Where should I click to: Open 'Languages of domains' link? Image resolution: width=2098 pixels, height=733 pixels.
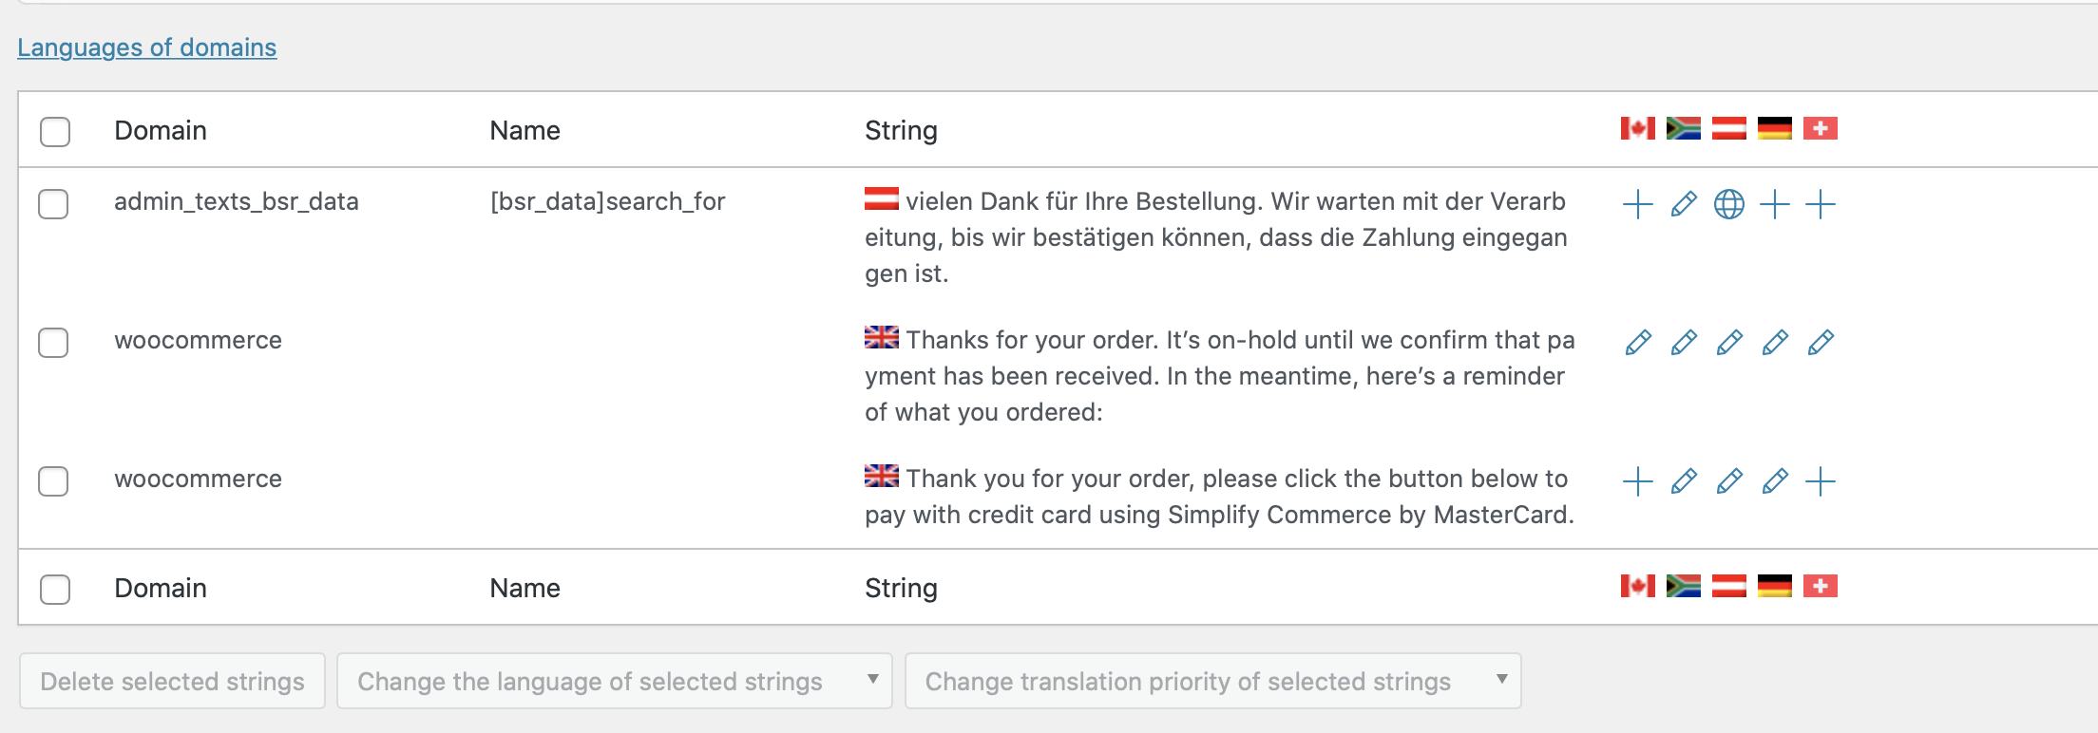[x=147, y=47]
